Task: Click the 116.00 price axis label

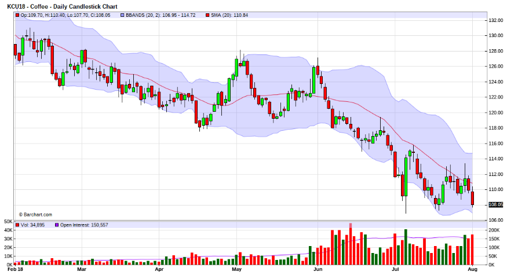Action: coord(496,143)
